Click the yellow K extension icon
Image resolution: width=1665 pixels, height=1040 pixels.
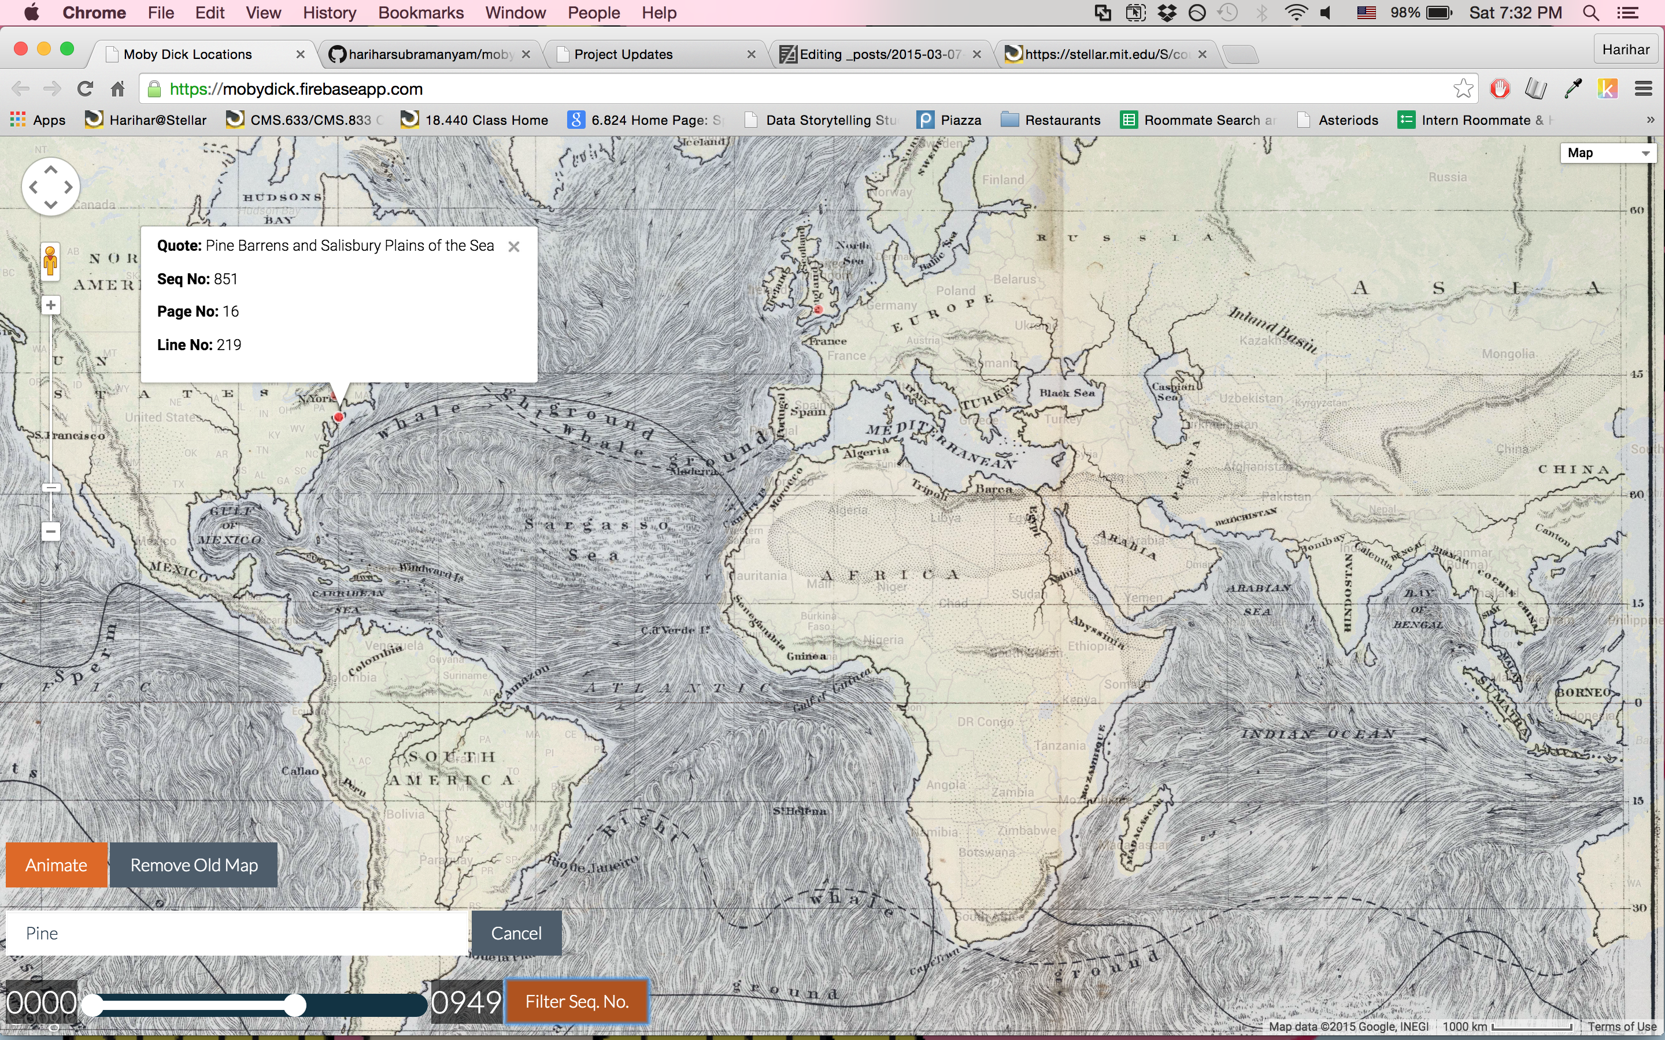[1607, 89]
